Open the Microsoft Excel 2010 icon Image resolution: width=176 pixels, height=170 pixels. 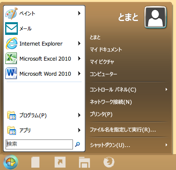pos(11,58)
